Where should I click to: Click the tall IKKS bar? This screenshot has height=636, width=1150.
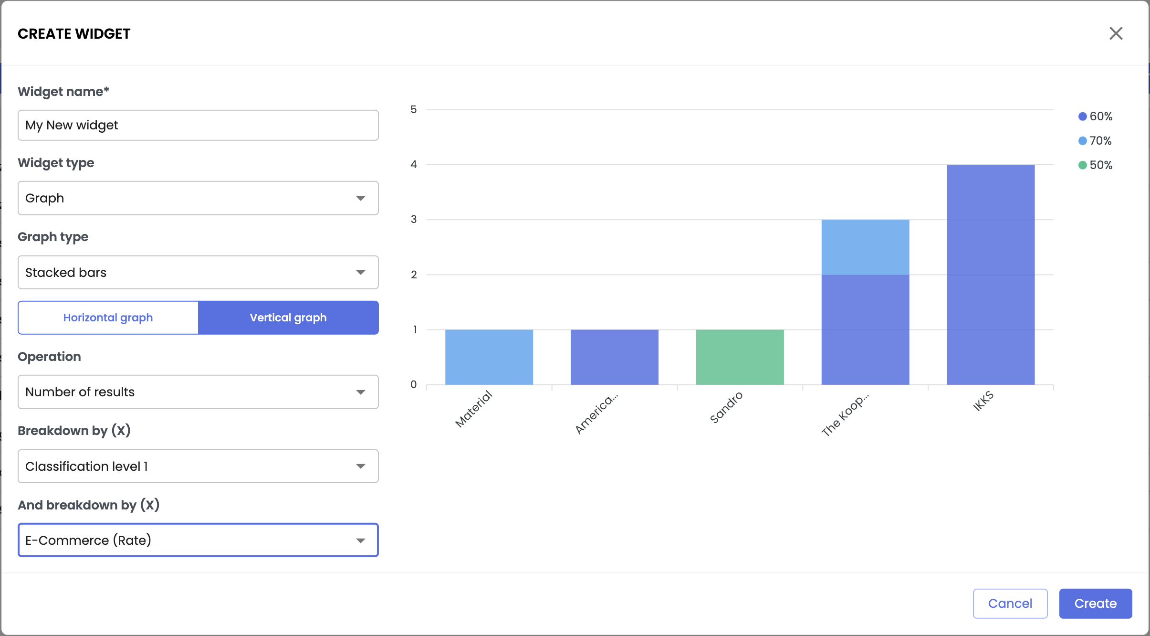click(991, 275)
